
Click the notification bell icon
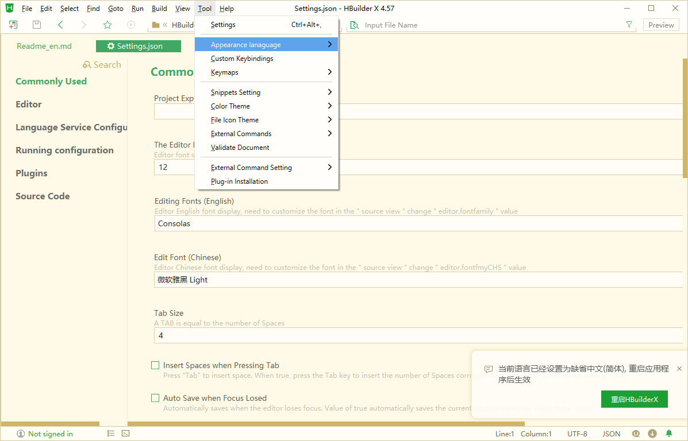[669, 434]
